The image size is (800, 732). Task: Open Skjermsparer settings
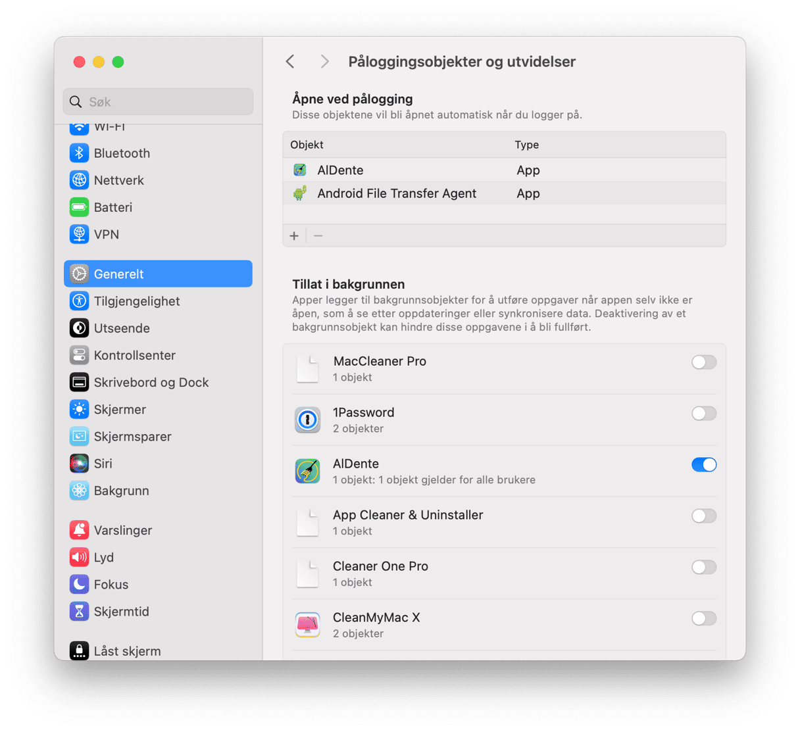[x=158, y=436]
